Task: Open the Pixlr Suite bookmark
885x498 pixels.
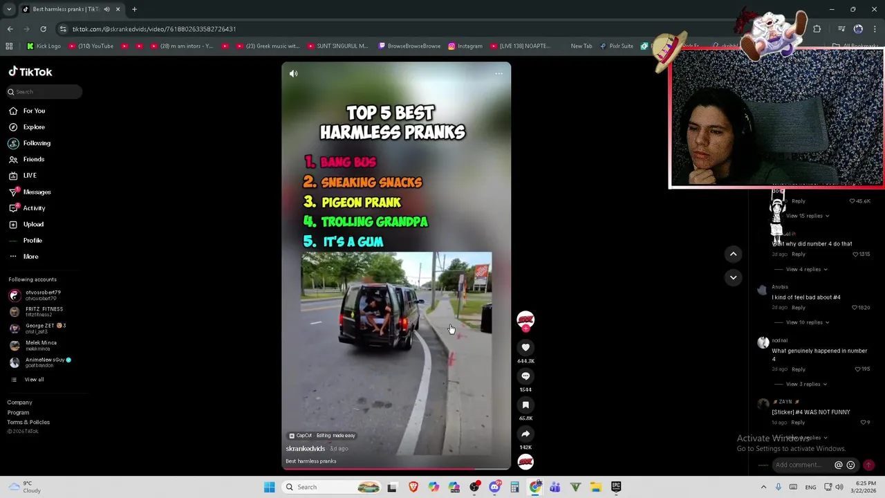Action: pyautogui.click(x=616, y=46)
